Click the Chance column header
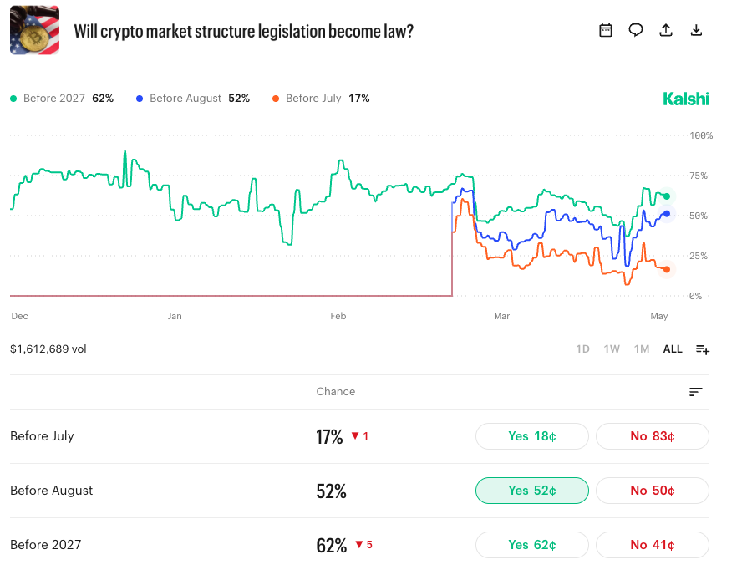This screenshot has width=742, height=570. point(336,391)
